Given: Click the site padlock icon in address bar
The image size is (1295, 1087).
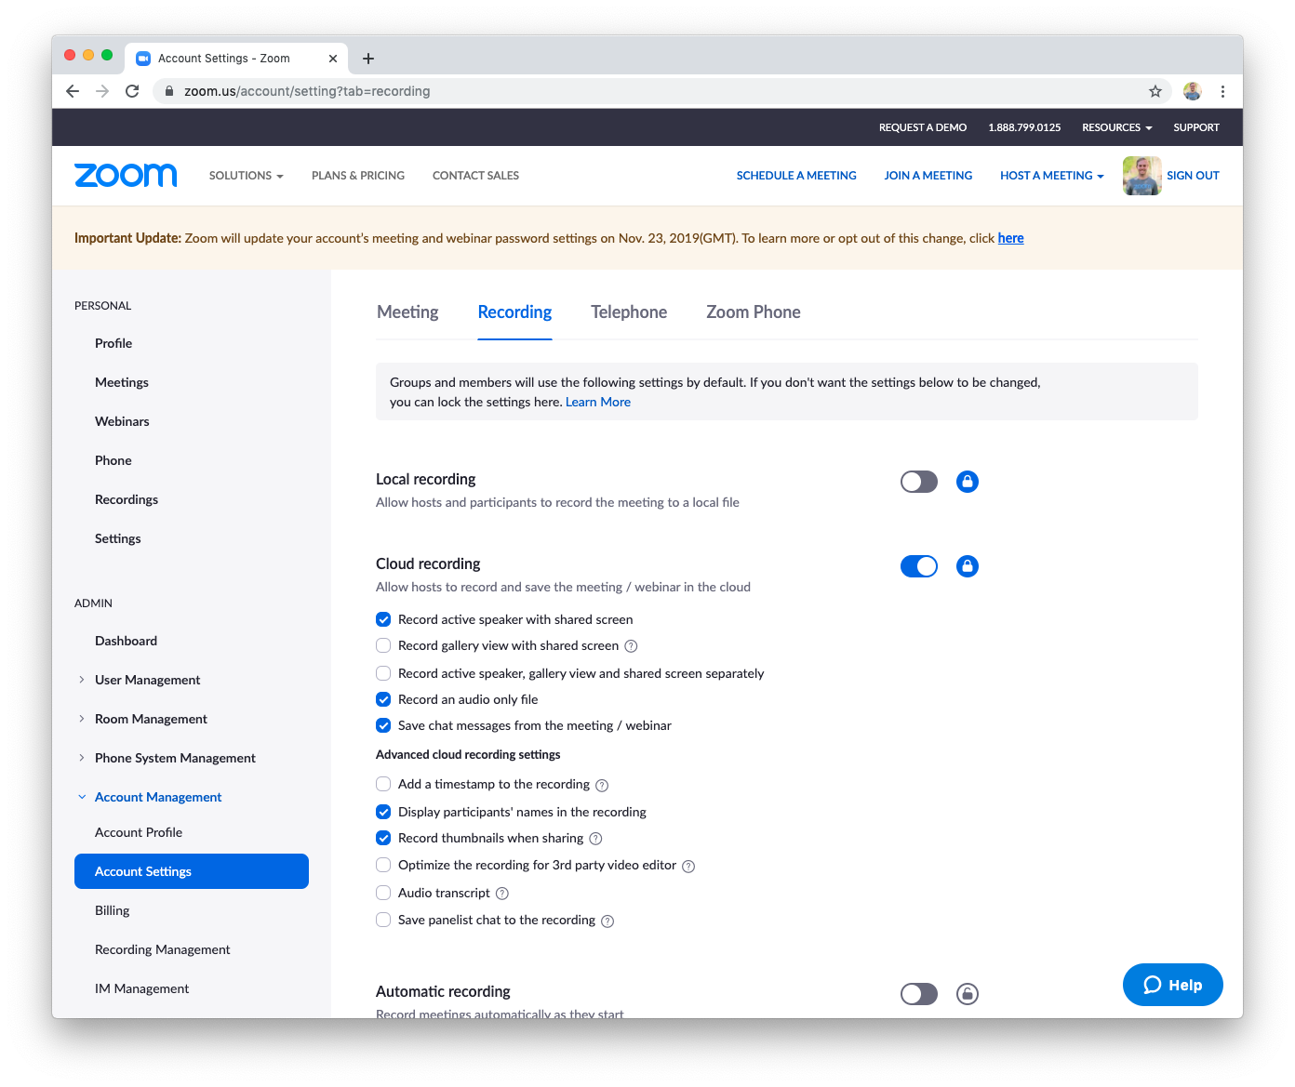Looking at the screenshot, I should point(169,91).
